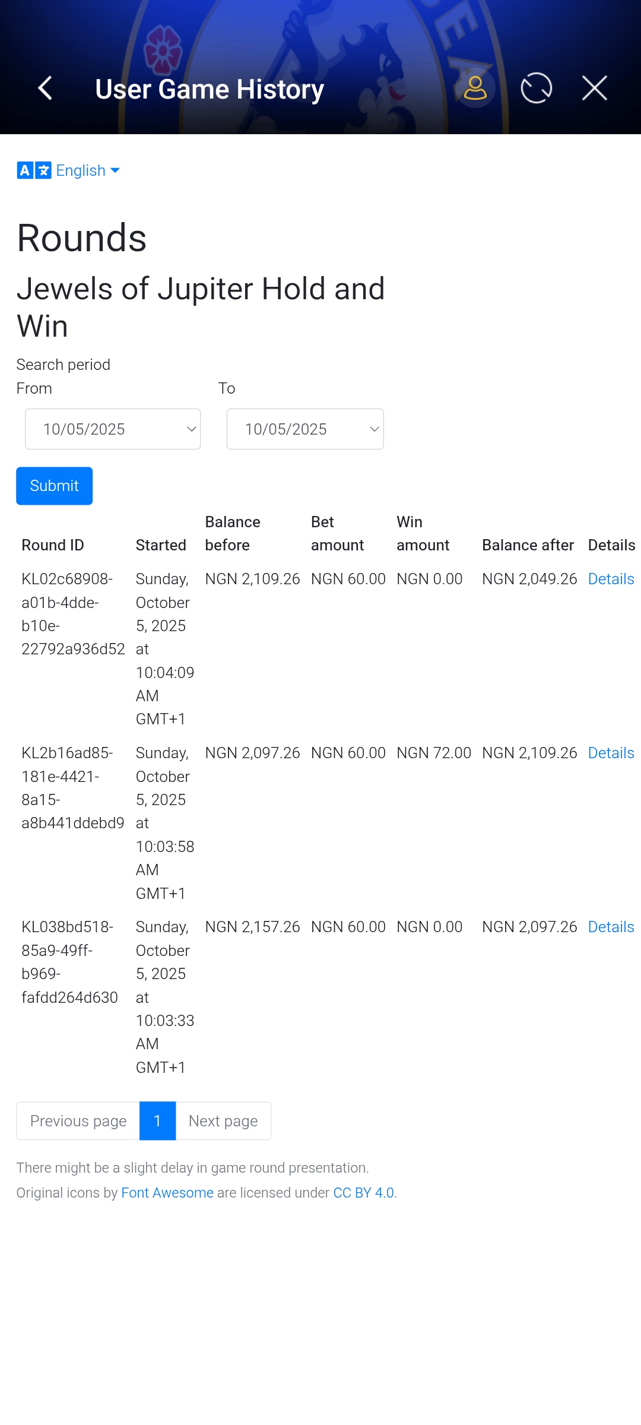Open Details for round KL02c68908

tap(611, 579)
